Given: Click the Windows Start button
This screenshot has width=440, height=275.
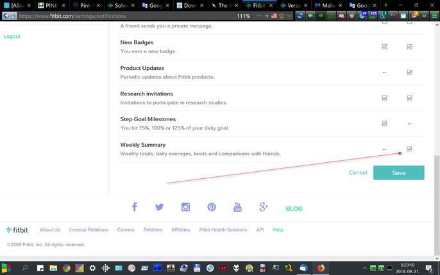Looking at the screenshot, I should [6, 269].
